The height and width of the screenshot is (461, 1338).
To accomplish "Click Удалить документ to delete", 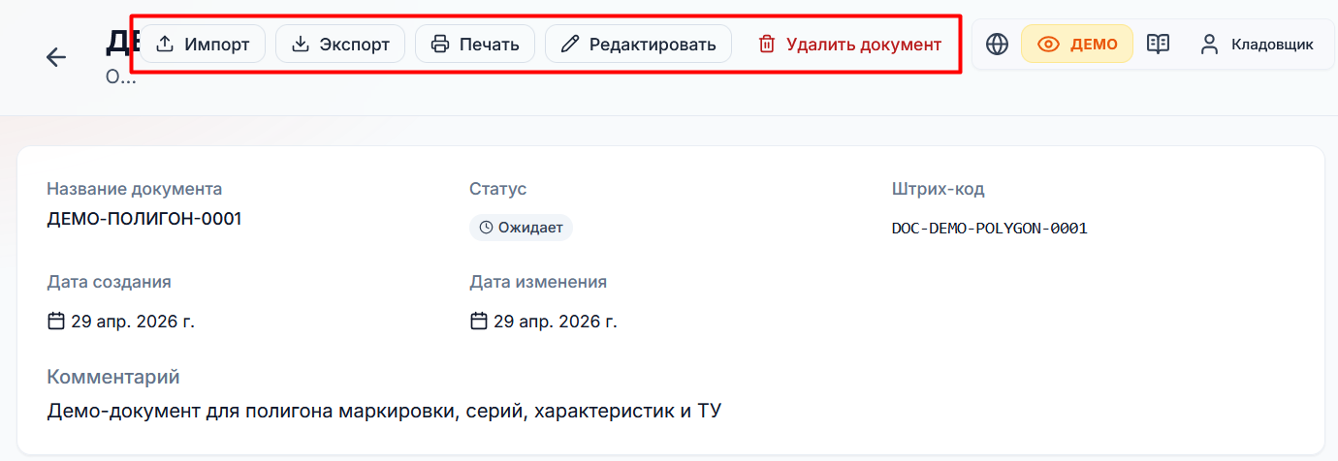I will [x=849, y=44].
